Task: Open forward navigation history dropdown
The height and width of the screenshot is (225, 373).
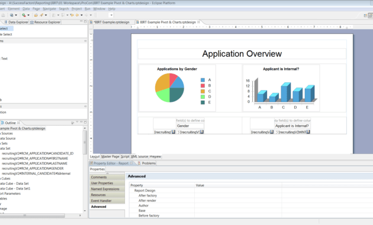Action: click(91, 15)
